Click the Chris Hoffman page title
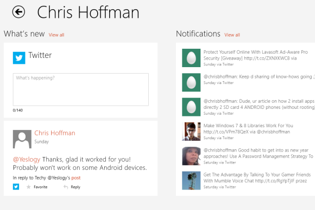315x210 pixels. pyautogui.click(x=88, y=12)
